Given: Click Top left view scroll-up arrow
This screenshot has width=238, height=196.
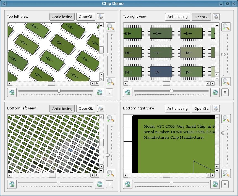Looking at the screenshot, I should pyautogui.click(x=101, y=25).
